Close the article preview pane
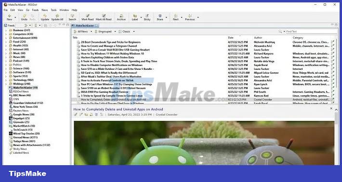The image size is (342, 182). 331,108
